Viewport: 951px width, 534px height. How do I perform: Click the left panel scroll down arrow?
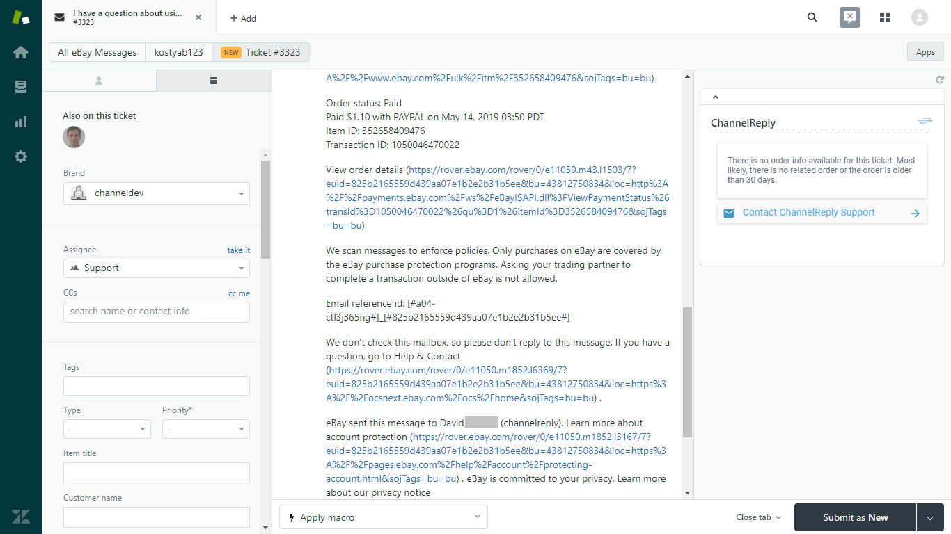(x=265, y=528)
